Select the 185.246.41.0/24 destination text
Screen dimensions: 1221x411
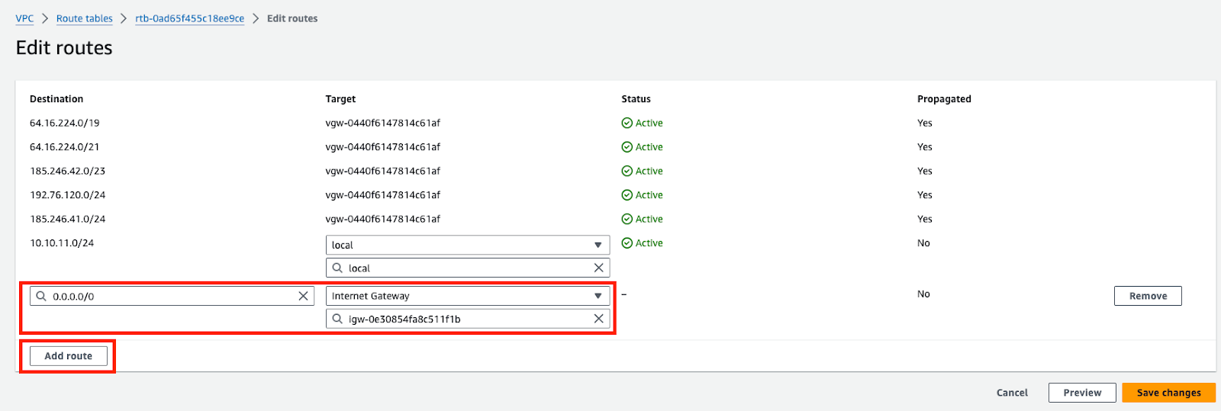pos(67,219)
